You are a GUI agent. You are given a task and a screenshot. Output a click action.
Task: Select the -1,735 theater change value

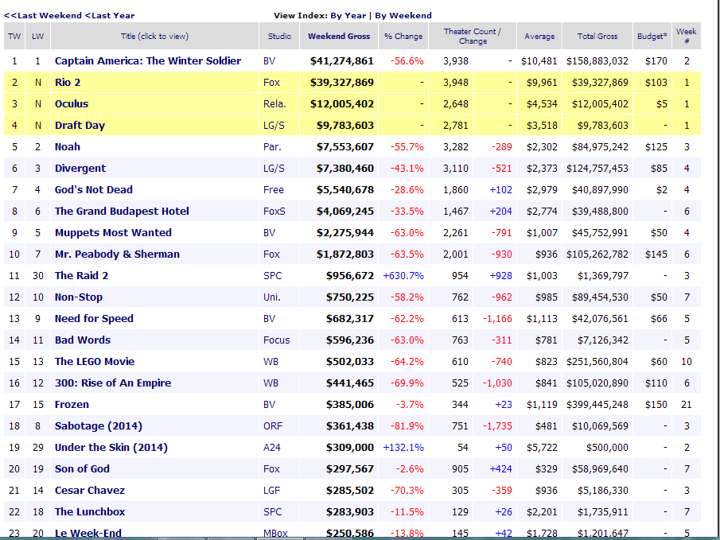click(497, 426)
